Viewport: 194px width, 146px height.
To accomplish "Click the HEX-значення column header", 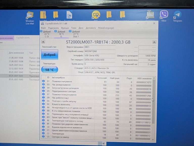I will click(x=143, y=79).
